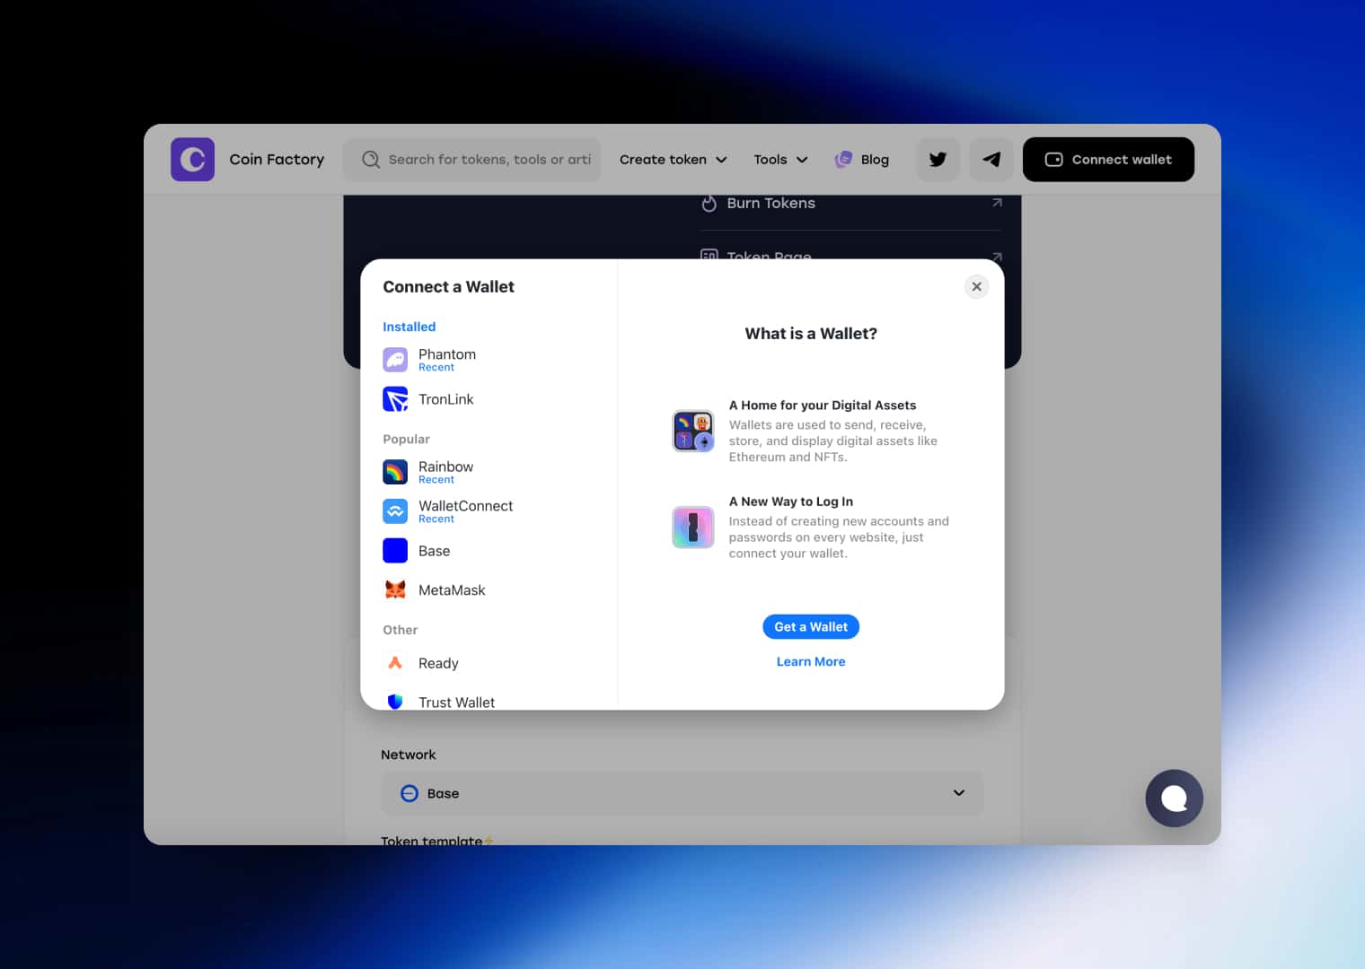This screenshot has height=969, width=1365.
Task: Click the Rainbow wallet name
Action: pos(445,467)
